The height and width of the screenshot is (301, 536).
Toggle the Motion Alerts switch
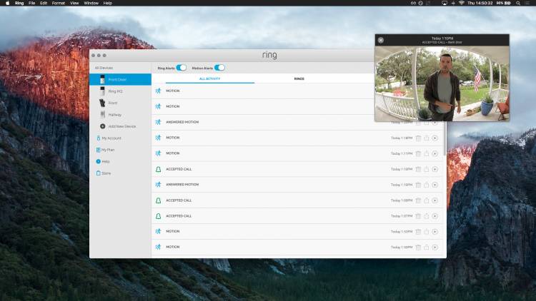click(219, 68)
